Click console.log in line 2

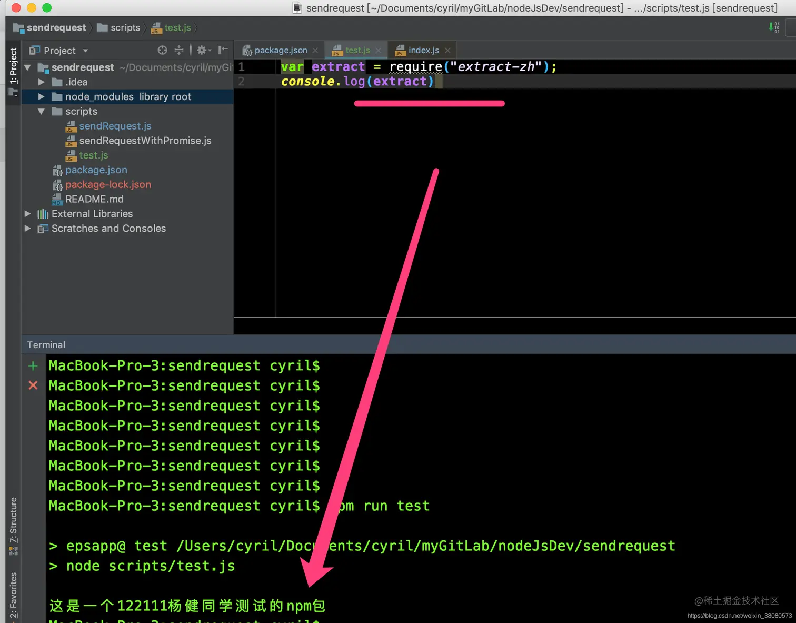tap(323, 82)
